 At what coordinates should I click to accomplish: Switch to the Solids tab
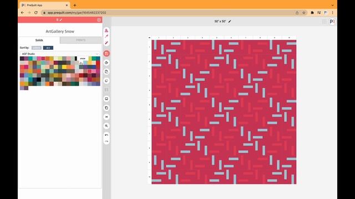tap(39, 40)
